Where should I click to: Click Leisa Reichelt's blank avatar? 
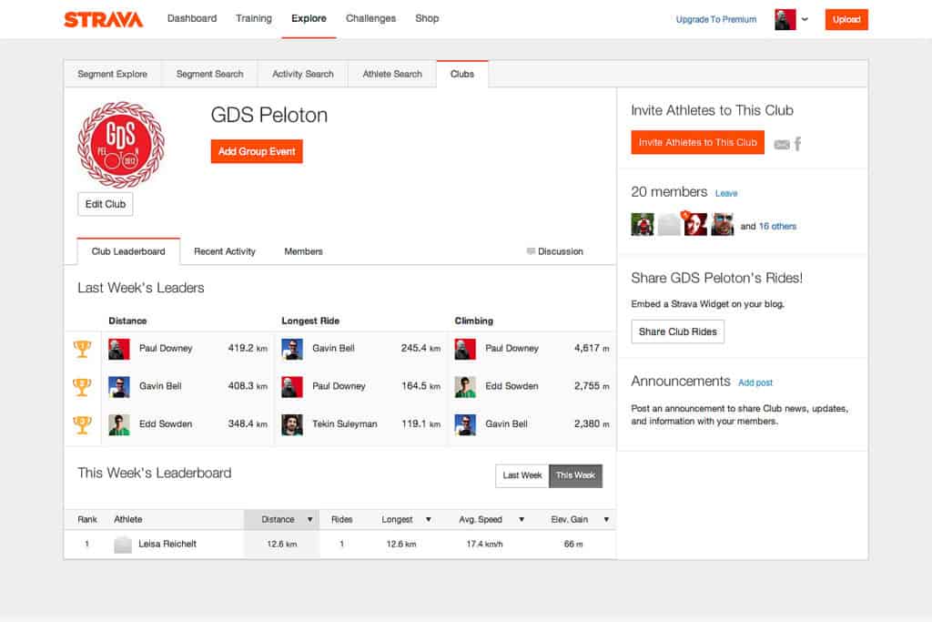click(123, 544)
